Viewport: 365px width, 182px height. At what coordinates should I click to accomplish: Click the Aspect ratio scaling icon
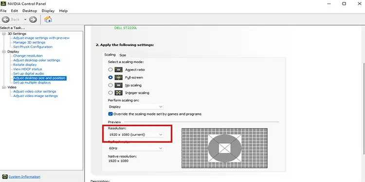118,69
